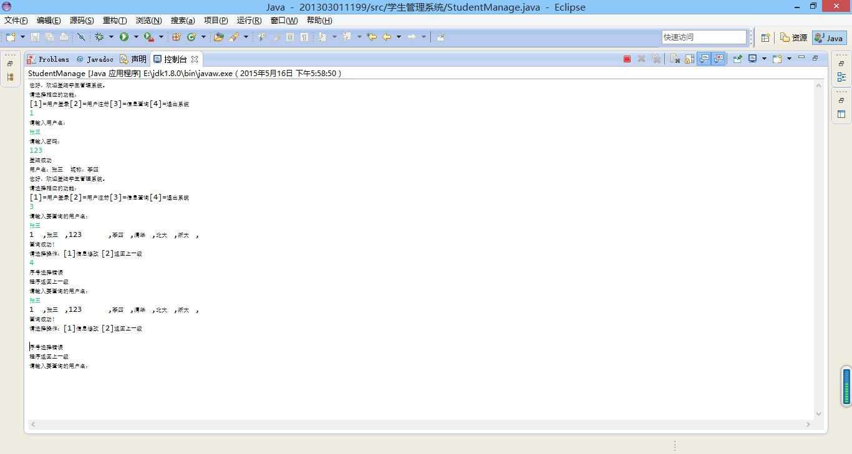Toggle Skip All Breakpoints icon
The width and height of the screenshot is (852, 454).
click(x=81, y=37)
